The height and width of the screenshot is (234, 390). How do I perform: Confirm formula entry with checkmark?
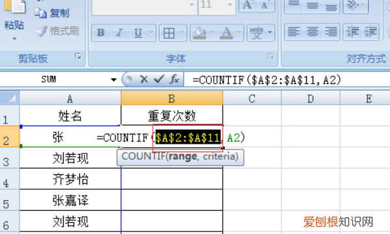(x=159, y=79)
